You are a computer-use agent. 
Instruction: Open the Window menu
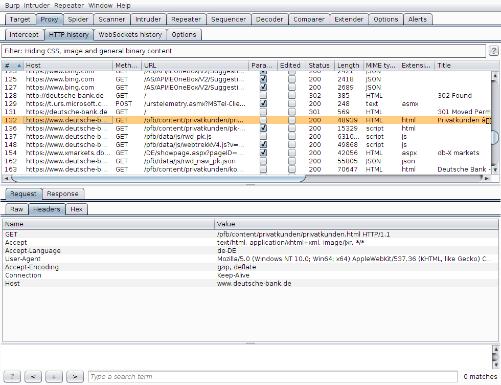[100, 6]
